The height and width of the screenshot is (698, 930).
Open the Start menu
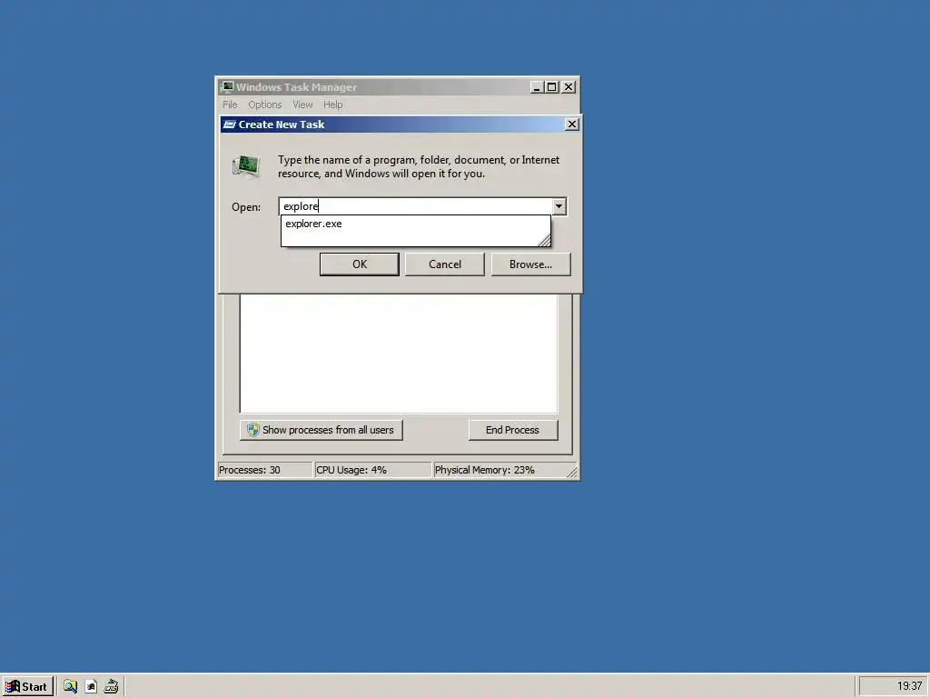[27, 687]
